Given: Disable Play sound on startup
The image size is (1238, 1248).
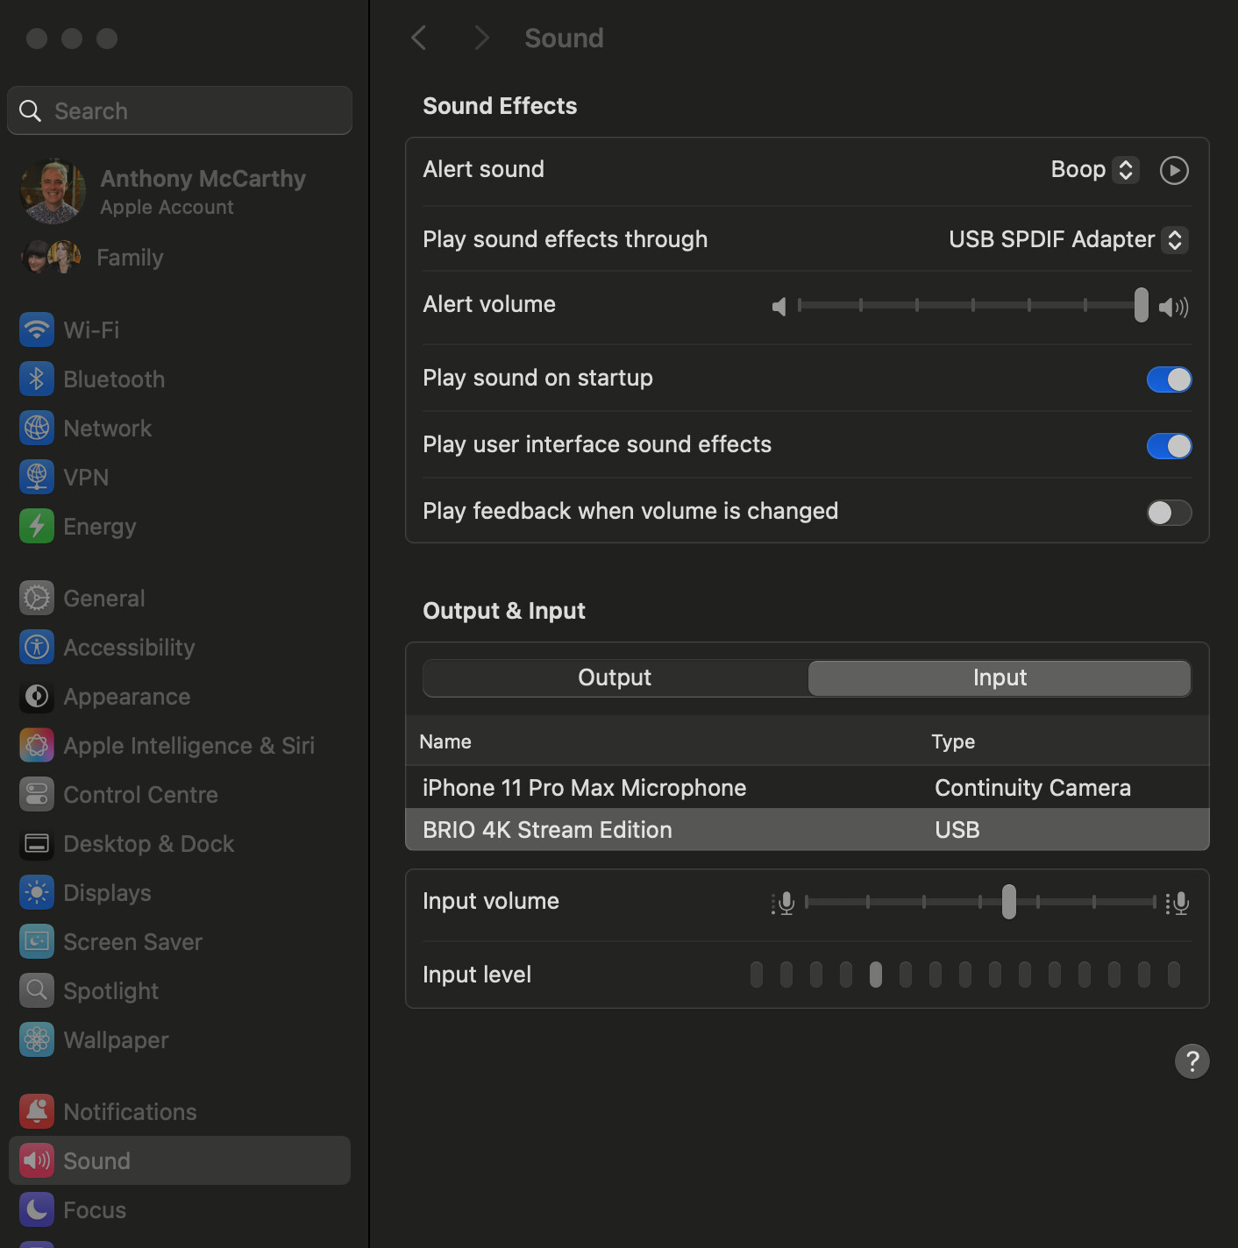Looking at the screenshot, I should click(1169, 379).
